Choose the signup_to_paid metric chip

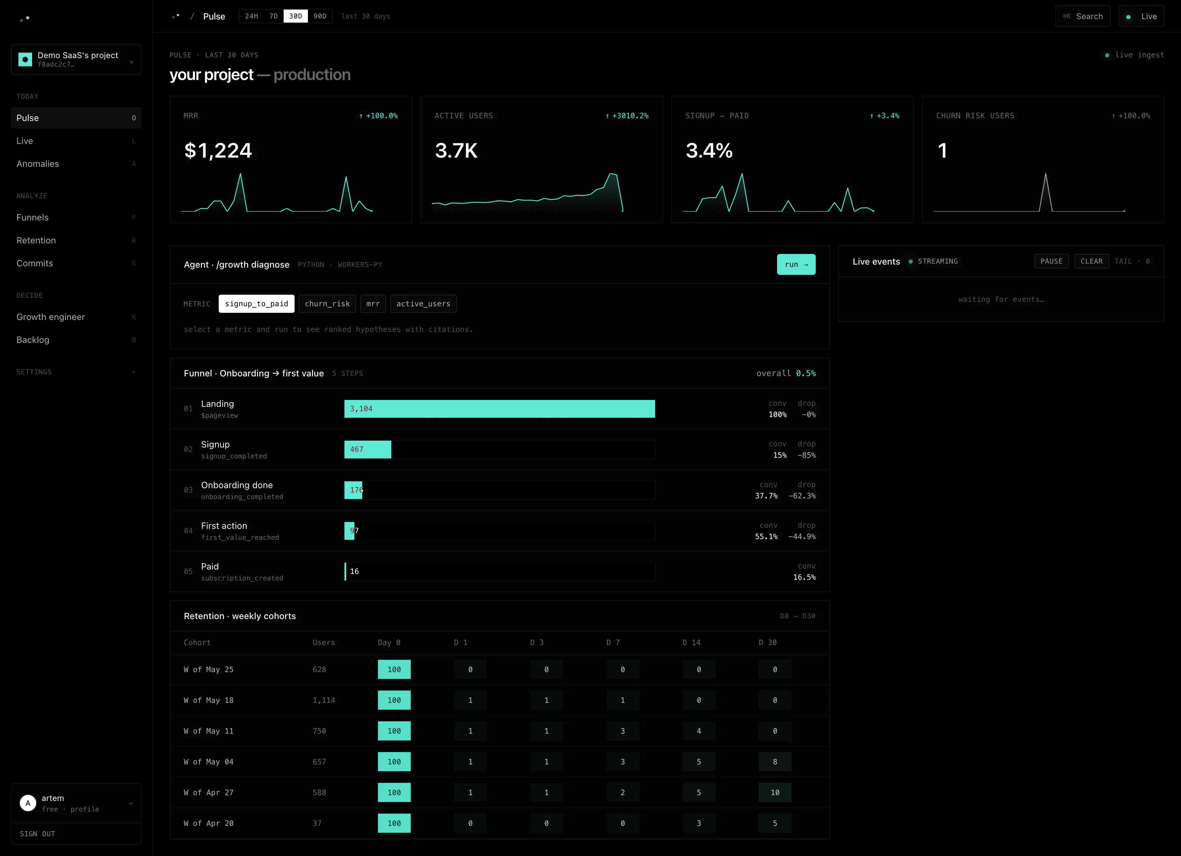coord(256,304)
